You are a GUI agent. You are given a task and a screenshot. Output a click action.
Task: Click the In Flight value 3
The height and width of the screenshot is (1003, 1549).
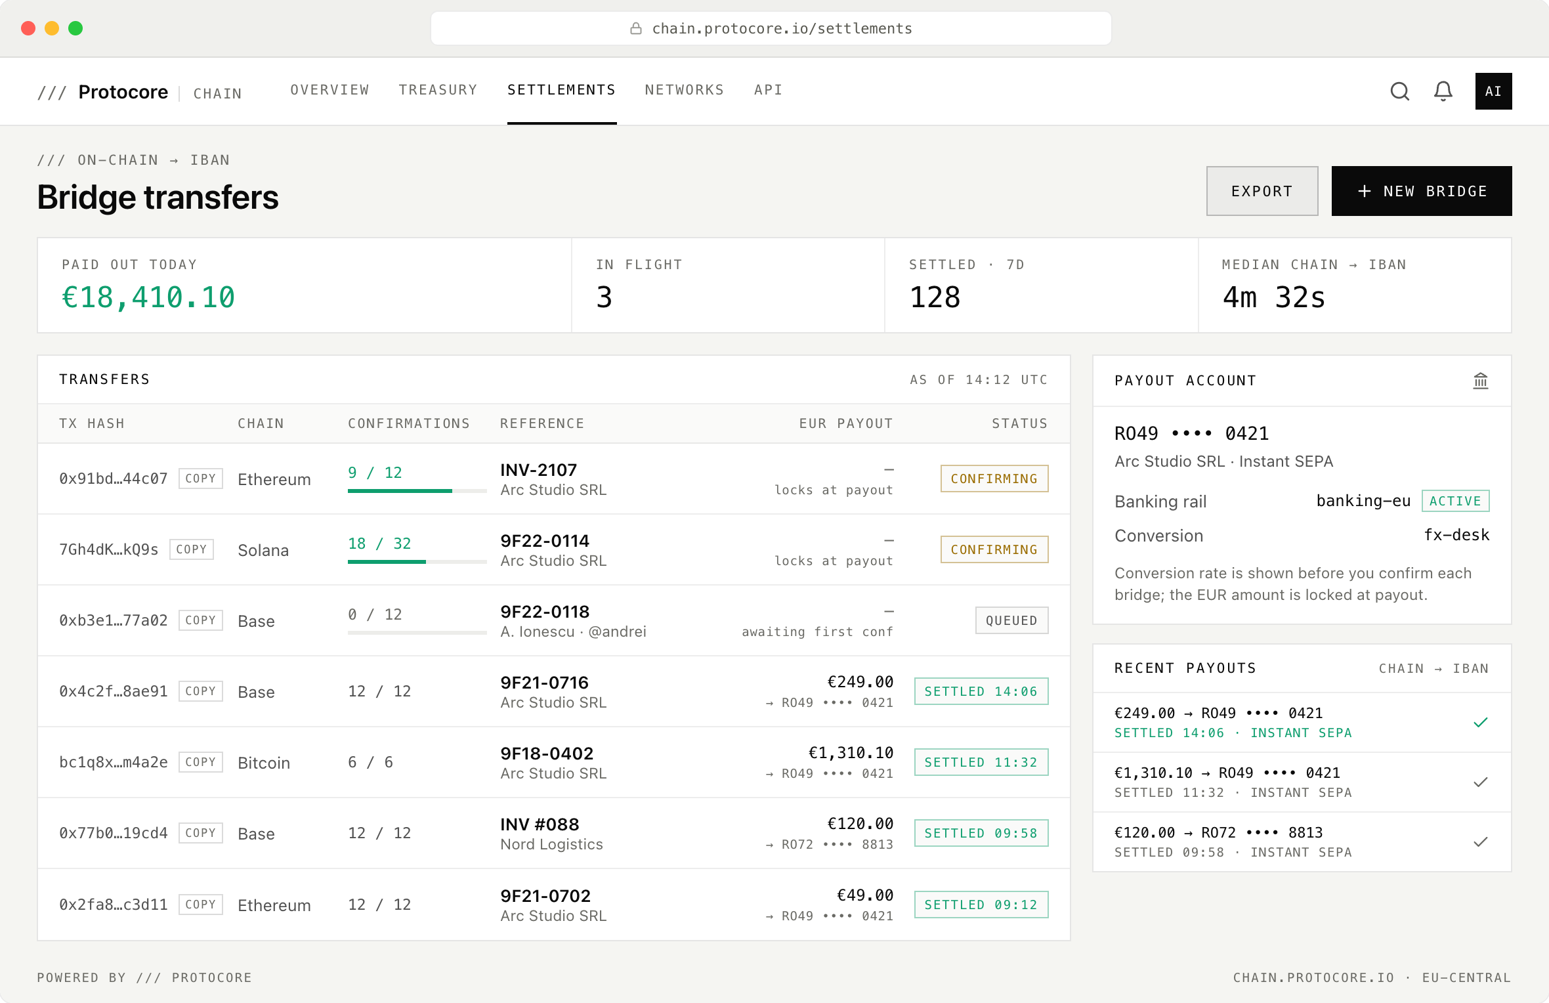(605, 297)
